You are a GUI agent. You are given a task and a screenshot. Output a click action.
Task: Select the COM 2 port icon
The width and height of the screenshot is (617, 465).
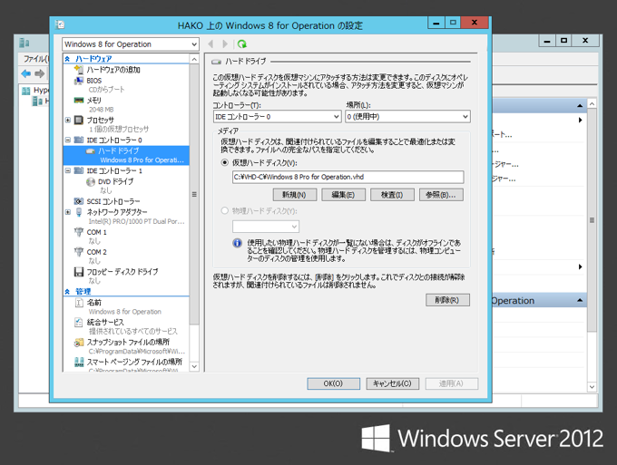click(x=79, y=252)
